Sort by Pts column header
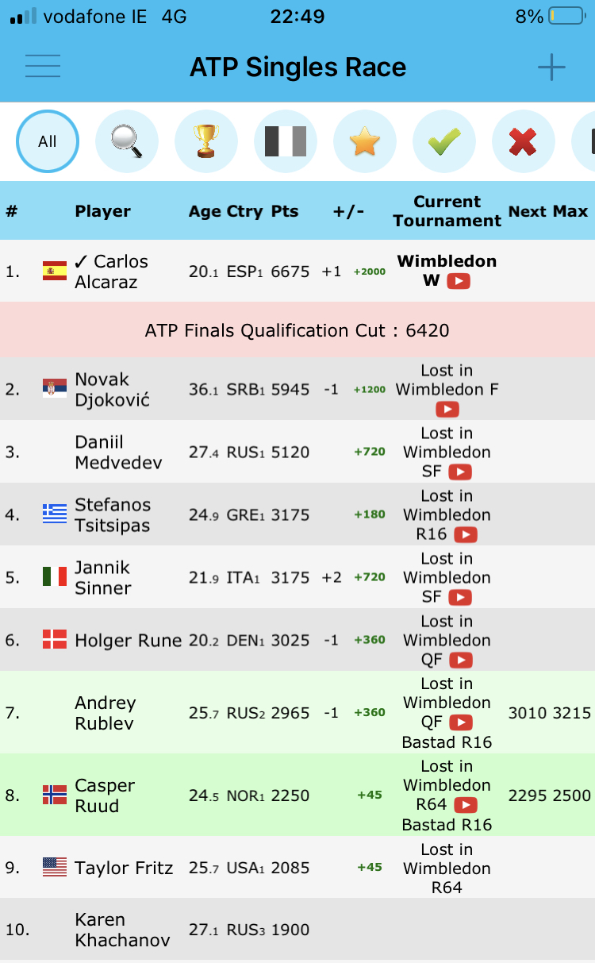This screenshot has height=963, width=595. [x=285, y=211]
